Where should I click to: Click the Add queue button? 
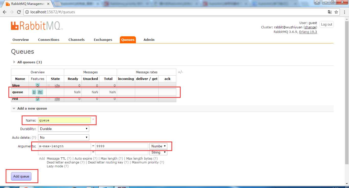tap(21, 176)
